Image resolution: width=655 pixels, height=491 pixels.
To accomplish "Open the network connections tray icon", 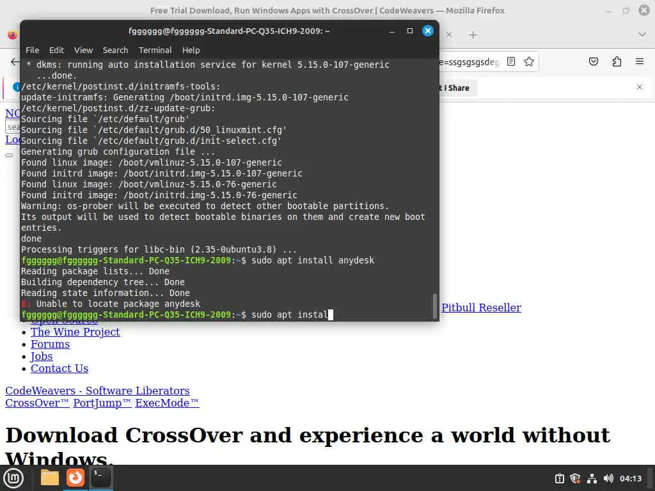I will tap(592, 478).
